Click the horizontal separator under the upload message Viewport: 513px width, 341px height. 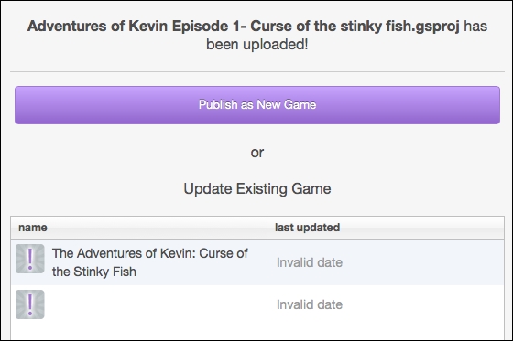pos(257,71)
